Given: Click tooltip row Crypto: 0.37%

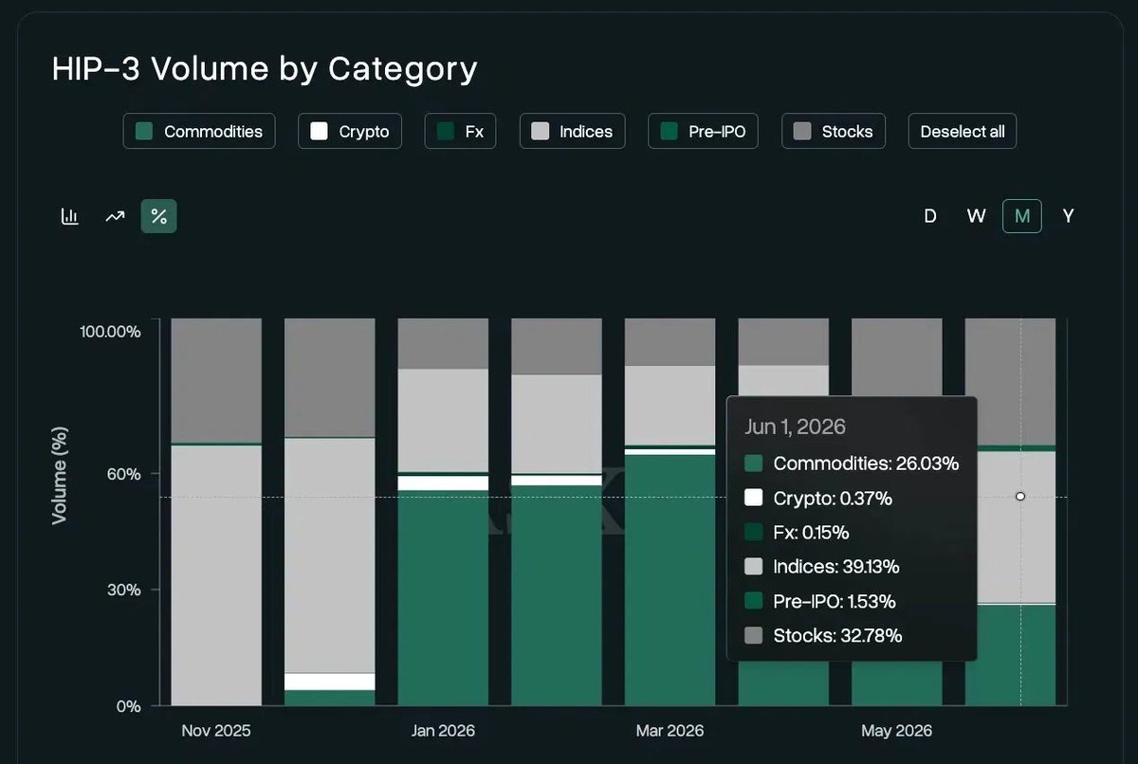Looking at the screenshot, I should pos(818,498).
